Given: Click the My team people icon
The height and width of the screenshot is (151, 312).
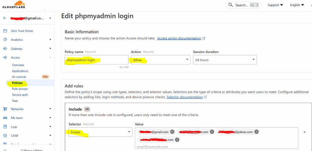Looking at the screenshot, I should click(x=5, y=118).
